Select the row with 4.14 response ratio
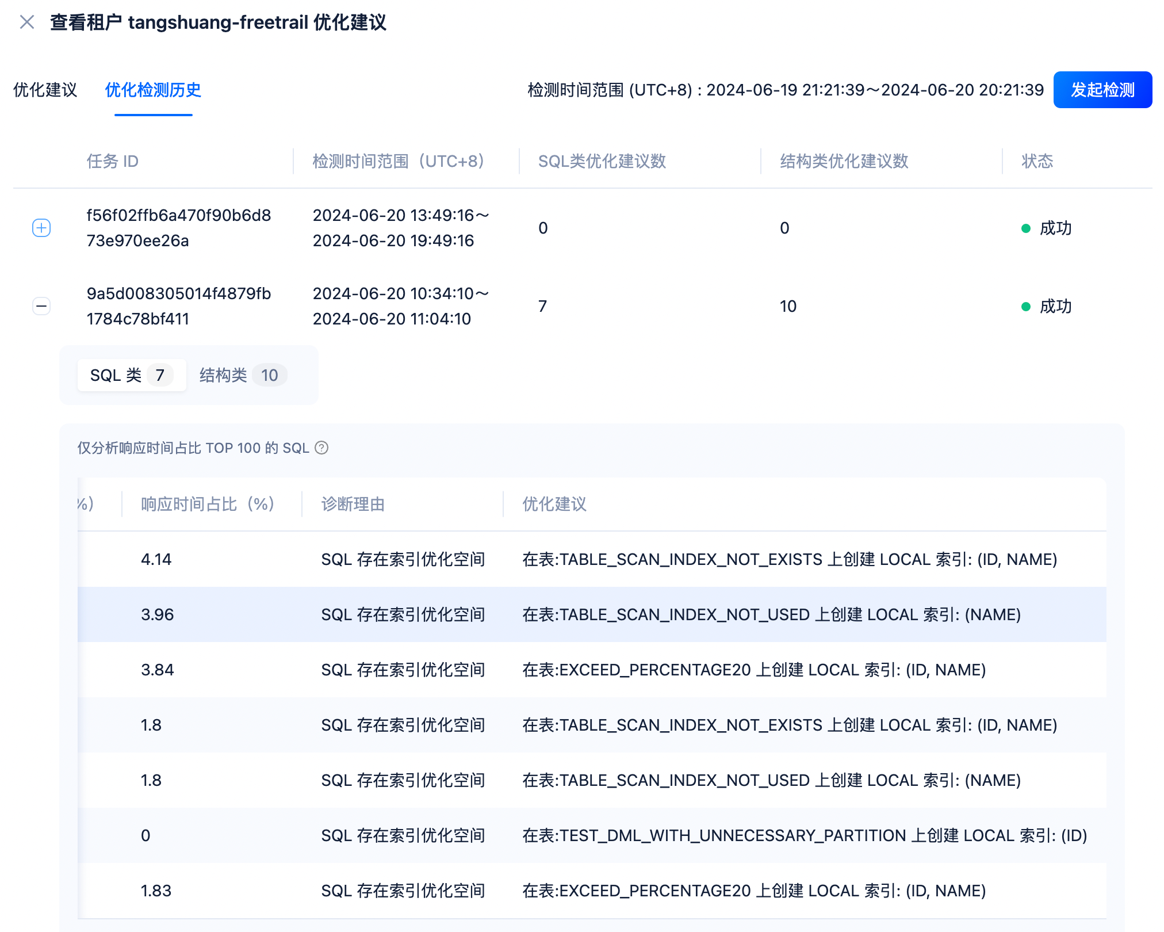Image resolution: width=1164 pixels, height=932 pixels. point(591,559)
